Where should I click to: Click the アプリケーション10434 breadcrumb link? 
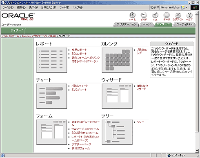(44, 36)
